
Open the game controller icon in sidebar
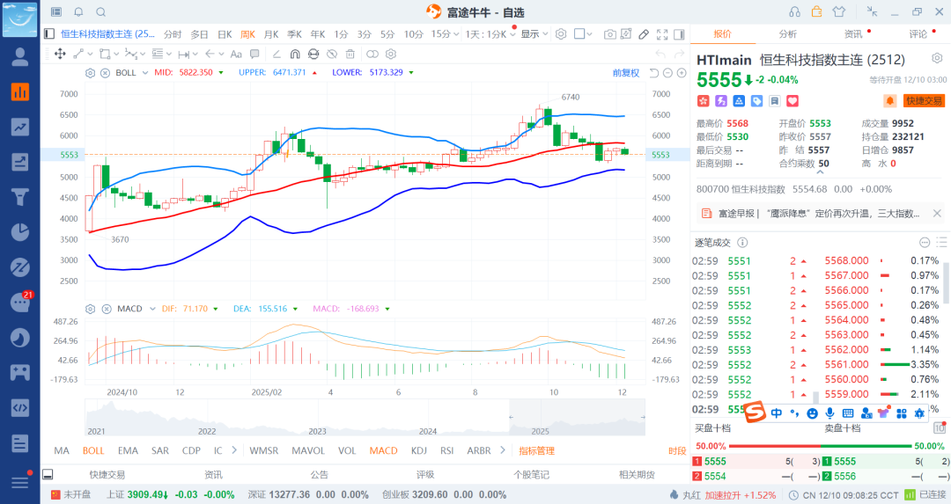pyautogui.click(x=20, y=372)
